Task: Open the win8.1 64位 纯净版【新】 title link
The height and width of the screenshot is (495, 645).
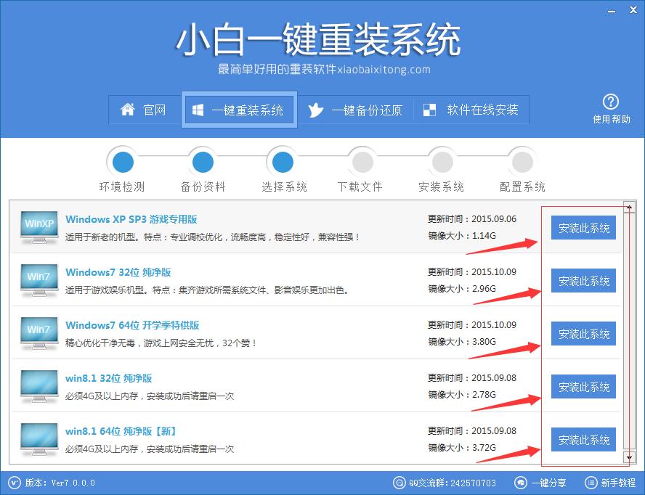Action: pos(121,431)
